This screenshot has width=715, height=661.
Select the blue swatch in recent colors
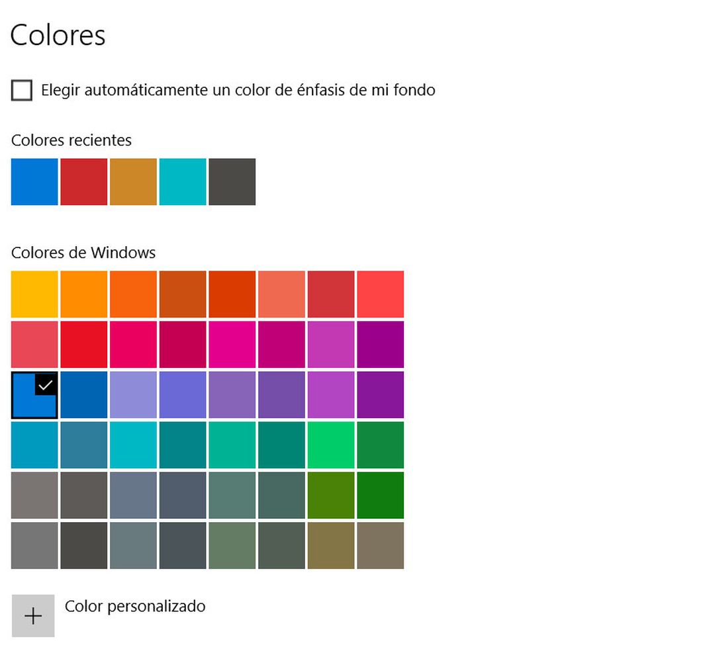34,181
